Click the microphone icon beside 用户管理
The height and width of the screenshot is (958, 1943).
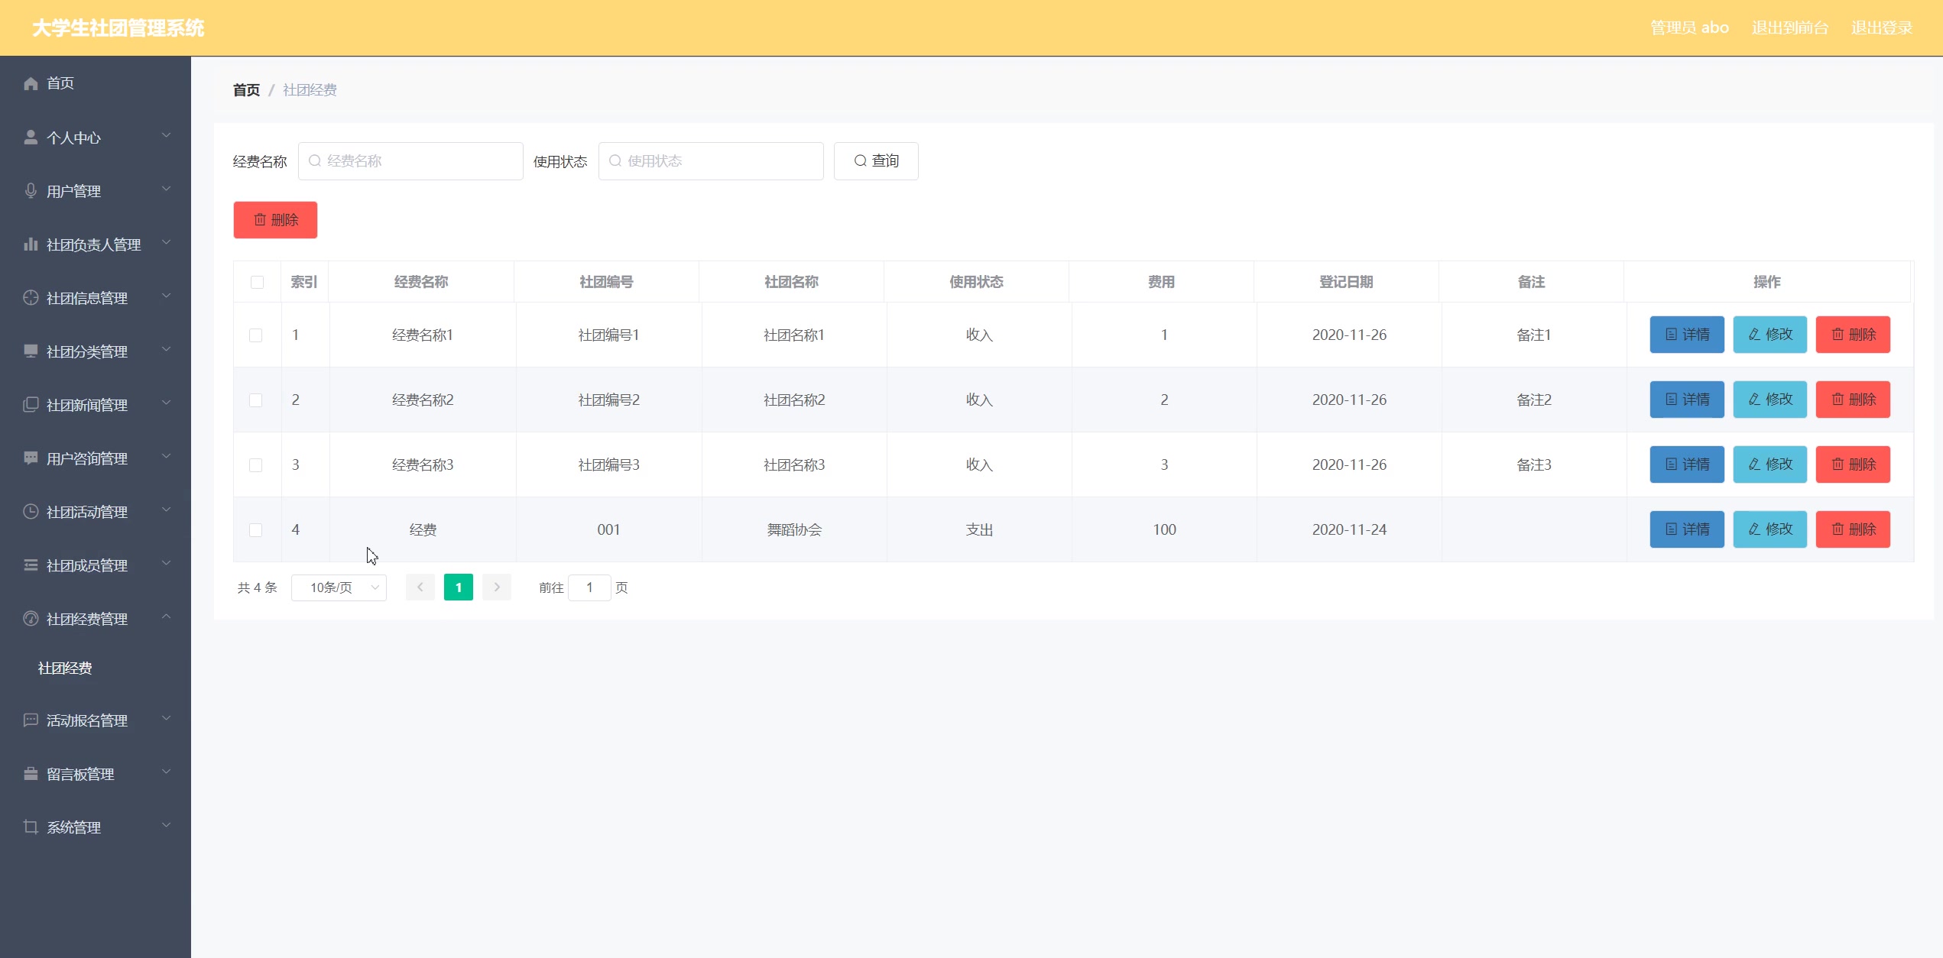coord(31,191)
